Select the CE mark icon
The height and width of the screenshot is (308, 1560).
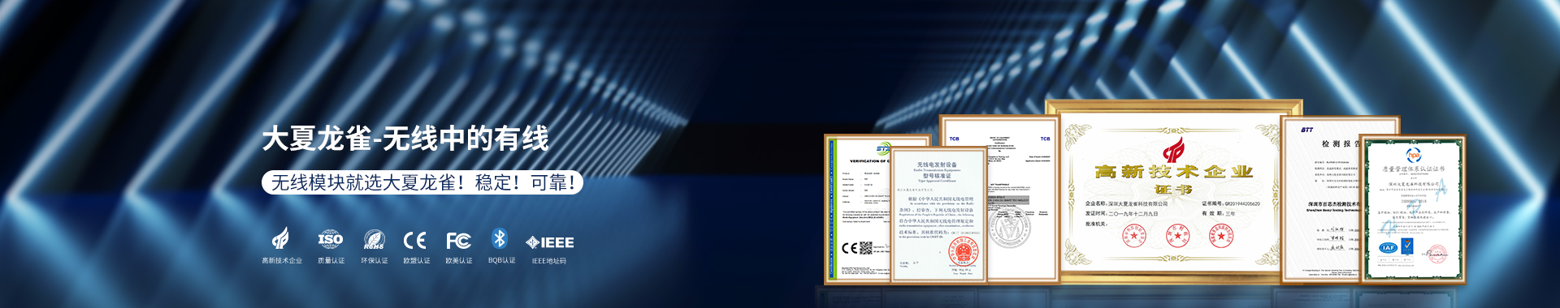(x=415, y=241)
